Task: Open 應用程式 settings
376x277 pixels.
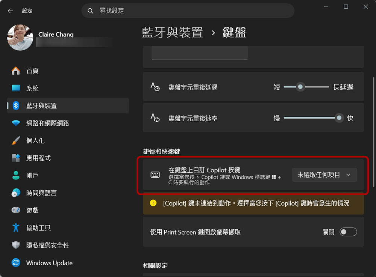Action: click(68, 158)
